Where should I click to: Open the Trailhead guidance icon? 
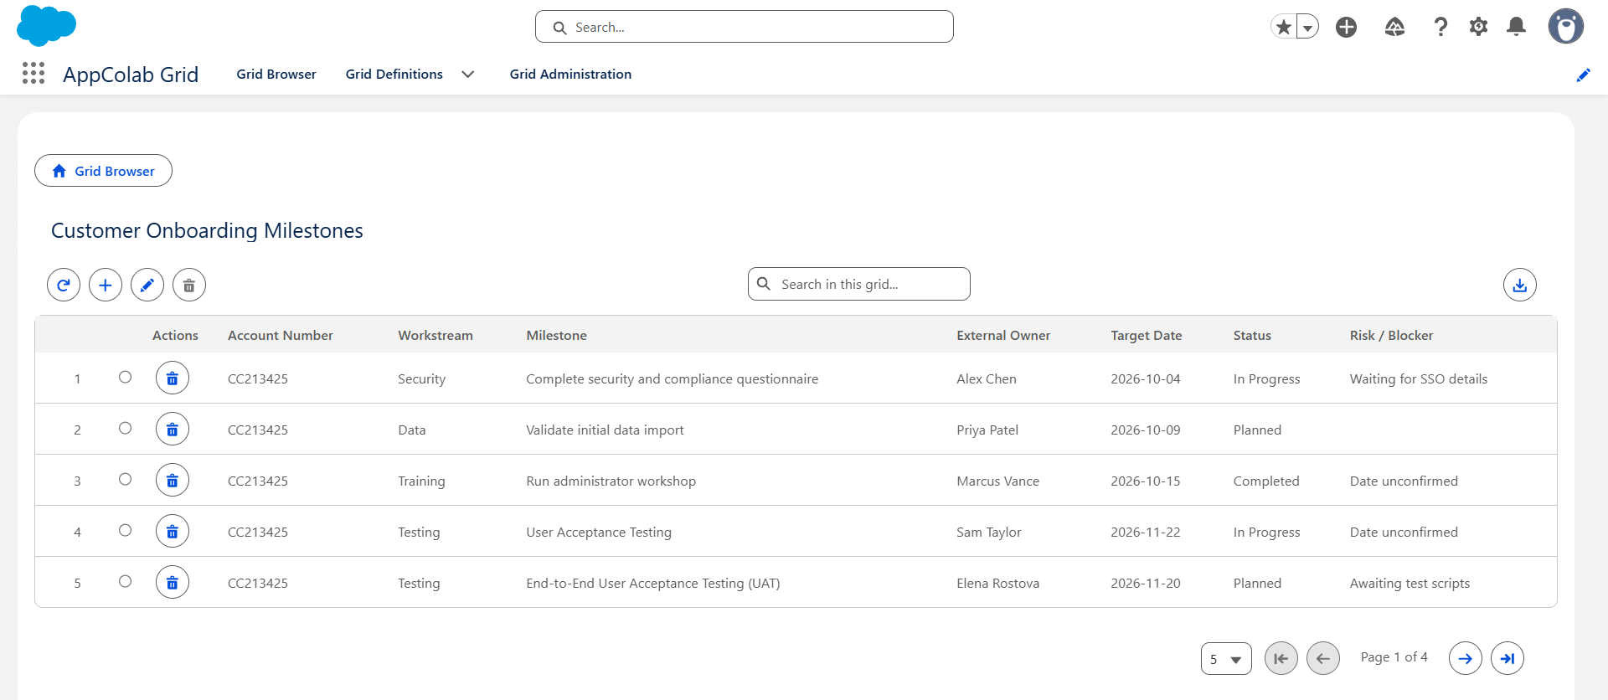pos(1394,27)
